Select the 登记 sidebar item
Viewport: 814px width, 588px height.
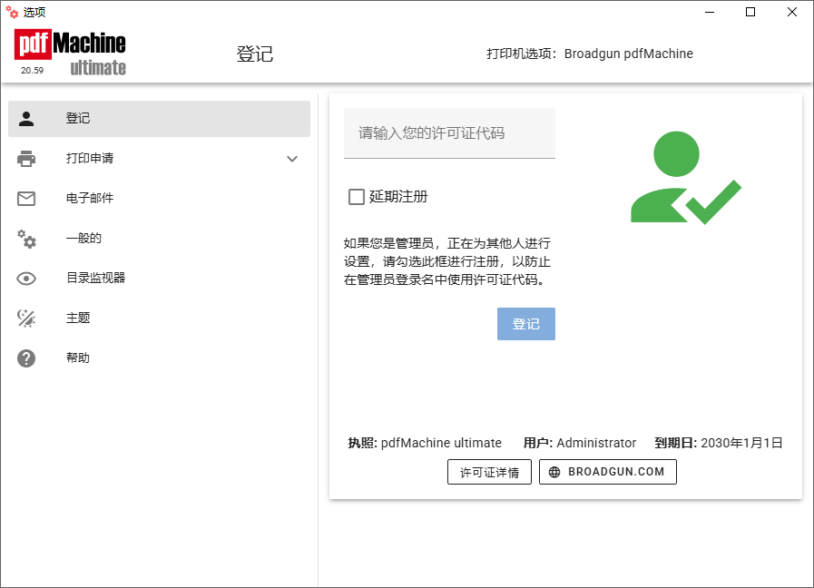pyautogui.click(x=160, y=119)
